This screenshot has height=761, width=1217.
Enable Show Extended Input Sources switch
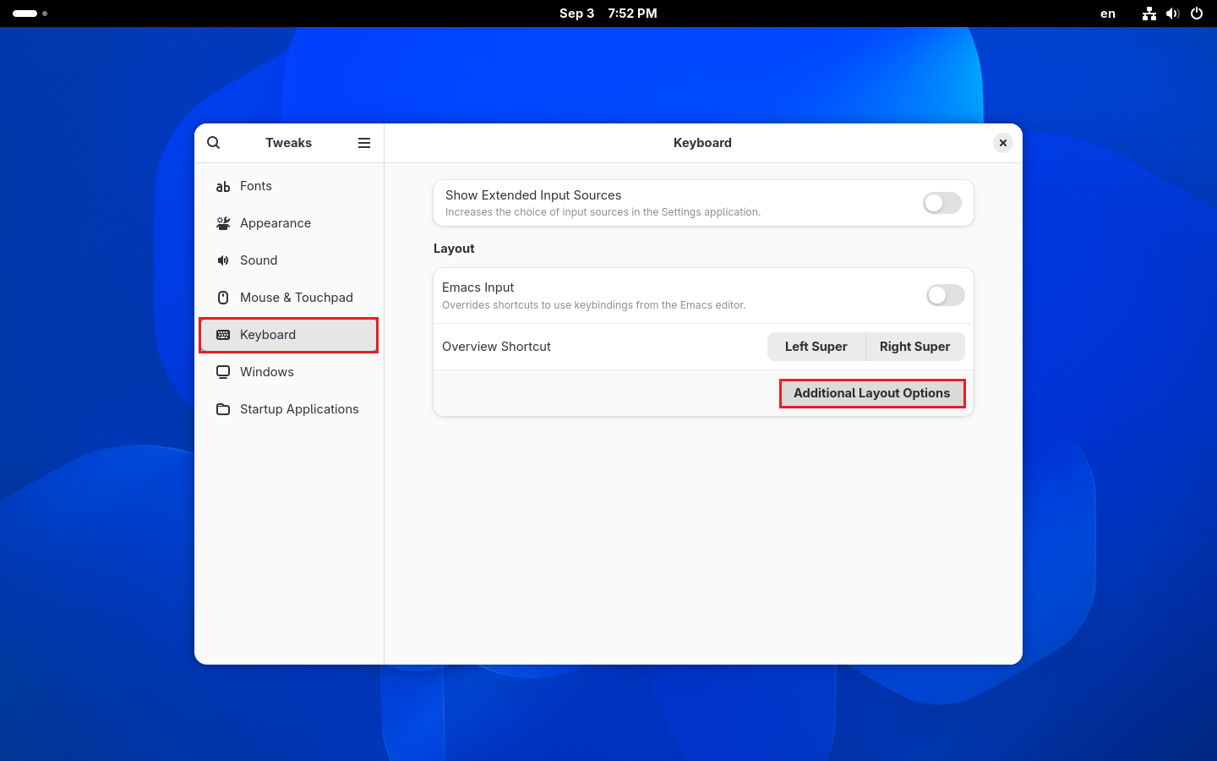click(942, 203)
